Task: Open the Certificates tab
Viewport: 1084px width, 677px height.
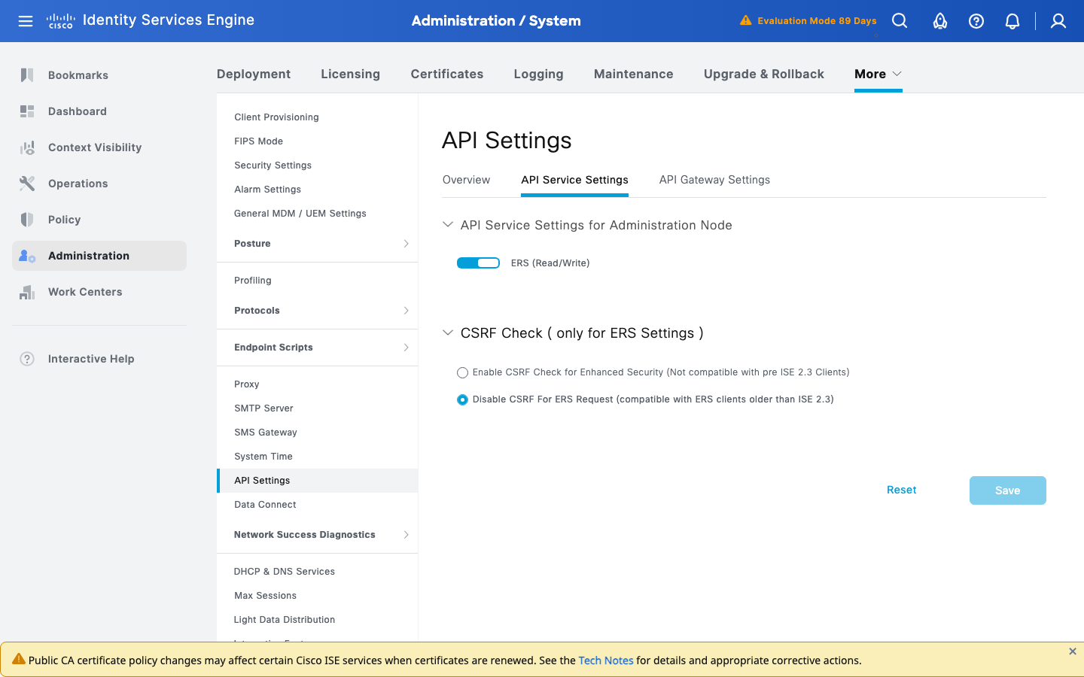Action: coord(447,74)
